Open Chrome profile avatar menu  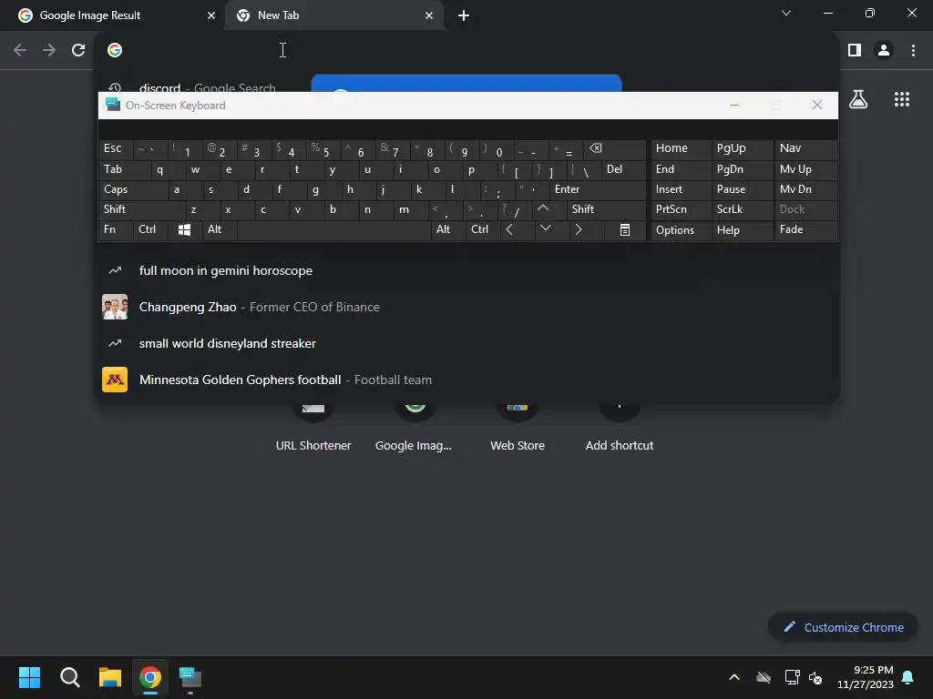[x=884, y=50]
